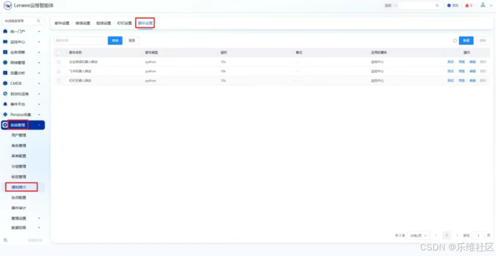
Task: Click the 添加 plus icon in header
Action: pos(449,6)
